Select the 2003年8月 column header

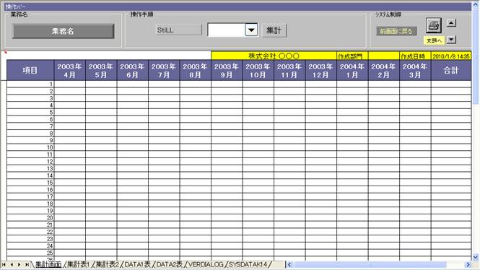pyautogui.click(x=196, y=71)
